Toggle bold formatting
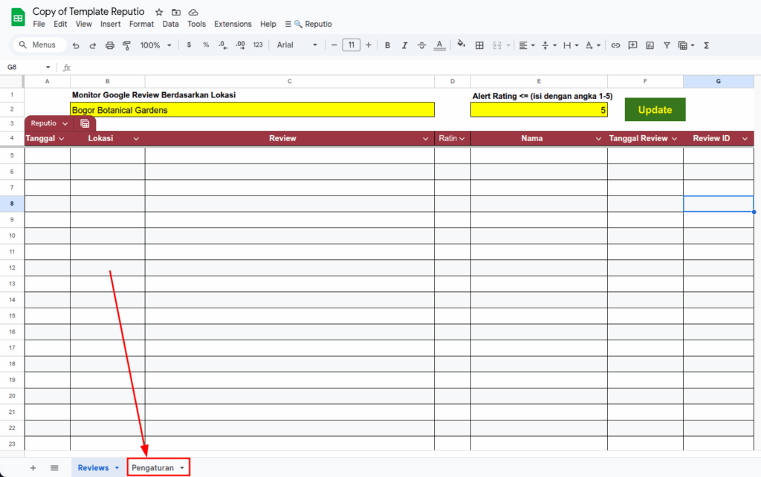 point(387,45)
